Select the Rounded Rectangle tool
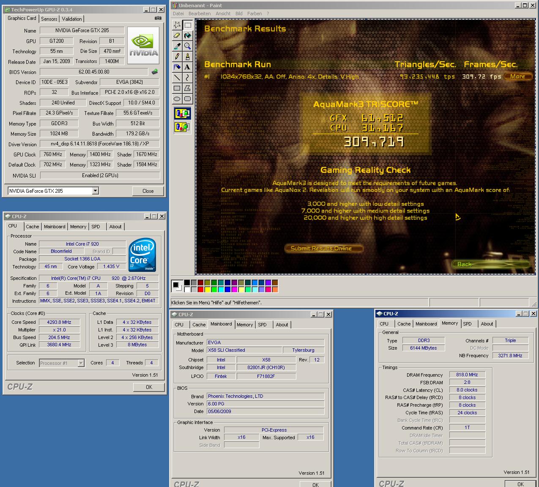 point(188,99)
